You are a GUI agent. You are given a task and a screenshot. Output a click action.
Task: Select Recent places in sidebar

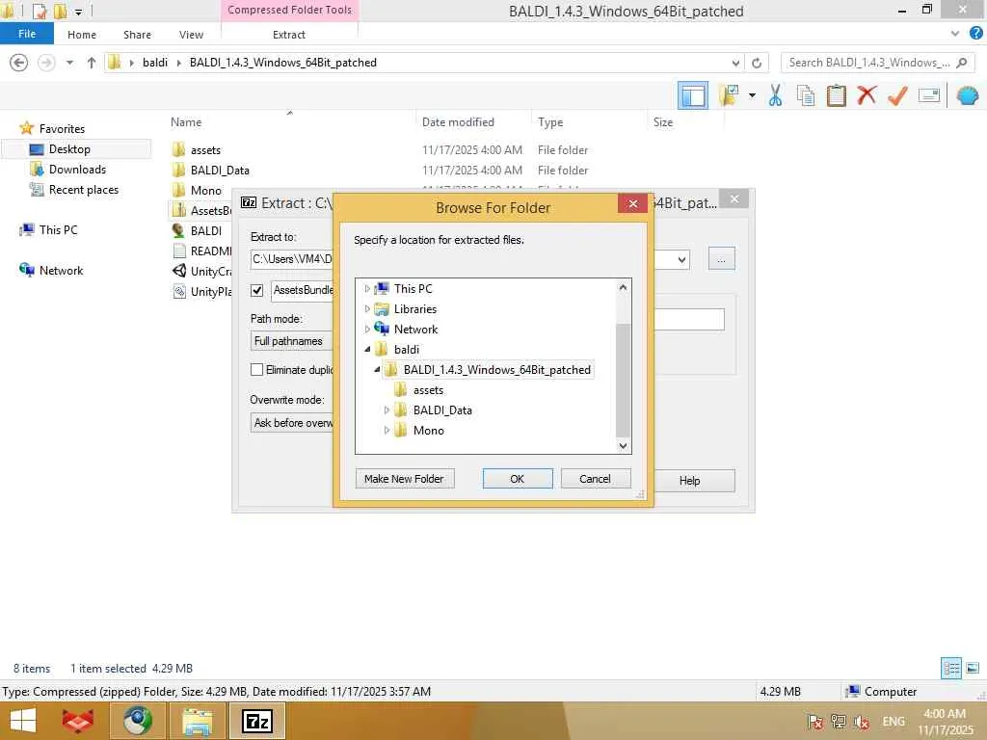(x=84, y=190)
